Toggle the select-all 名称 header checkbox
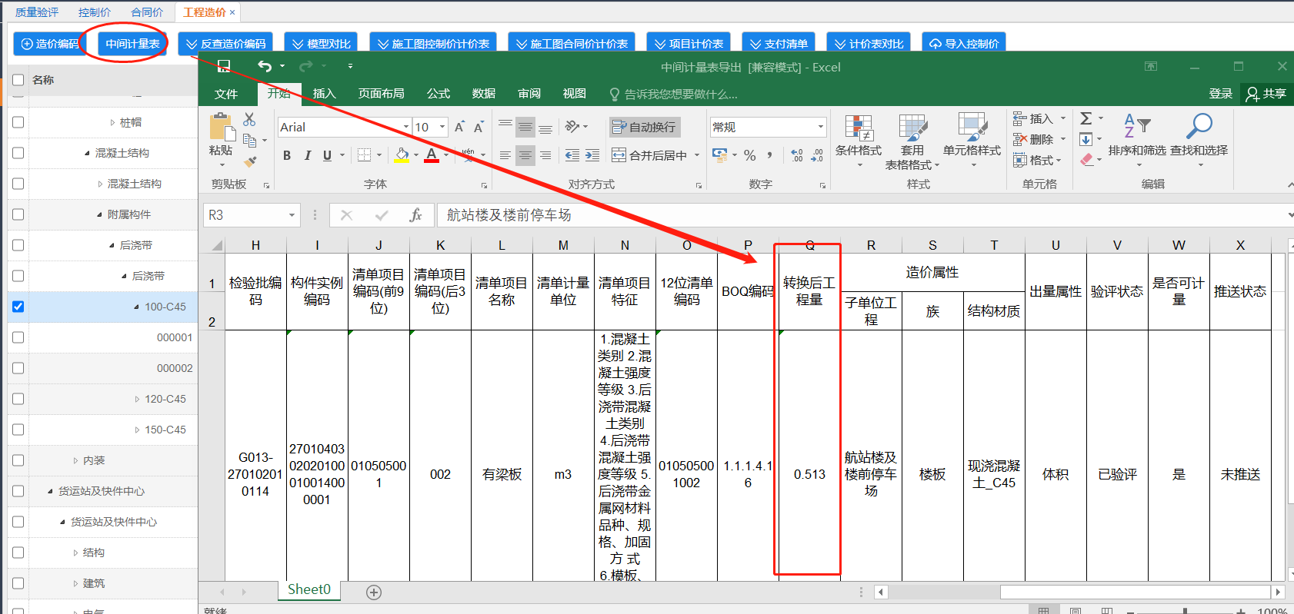Screen dimensions: 1294x614 18,80
